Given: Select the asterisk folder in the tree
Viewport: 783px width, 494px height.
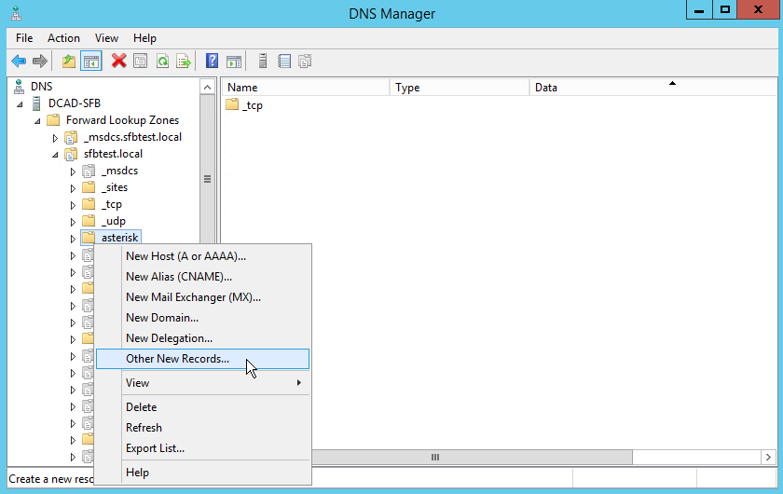Looking at the screenshot, I should click(120, 238).
